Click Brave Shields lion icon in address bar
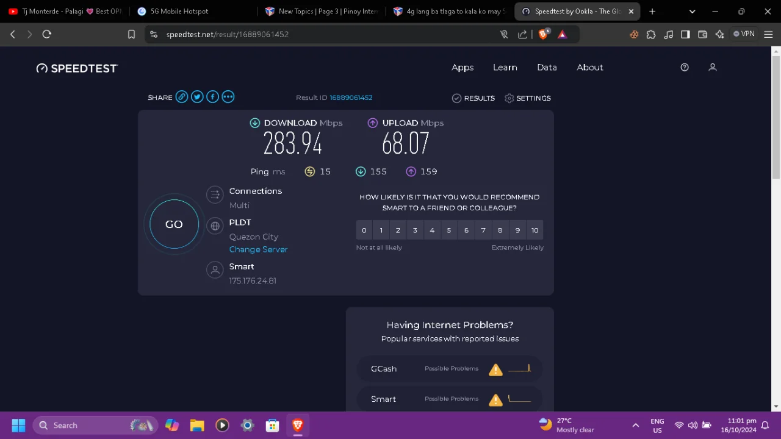 point(543,34)
